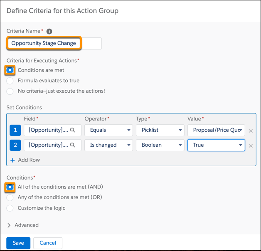Open the Proposal/Price Quote value dropdown
Viewport: 261px width, 251px height.
[x=216, y=130]
